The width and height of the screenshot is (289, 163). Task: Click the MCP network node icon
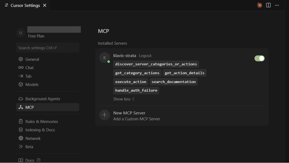[21, 107]
